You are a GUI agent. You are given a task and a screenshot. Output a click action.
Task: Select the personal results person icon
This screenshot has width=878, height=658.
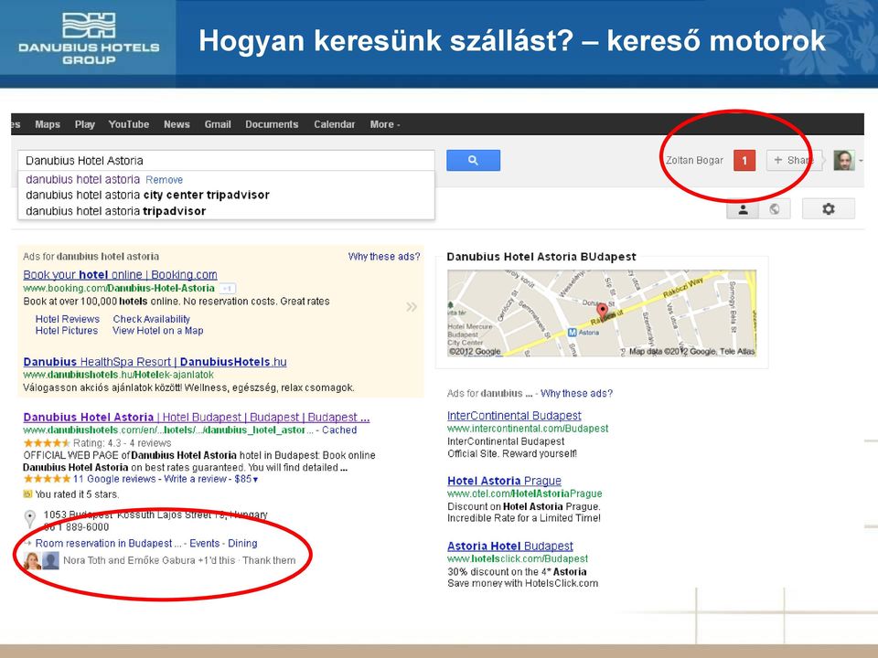point(743,208)
